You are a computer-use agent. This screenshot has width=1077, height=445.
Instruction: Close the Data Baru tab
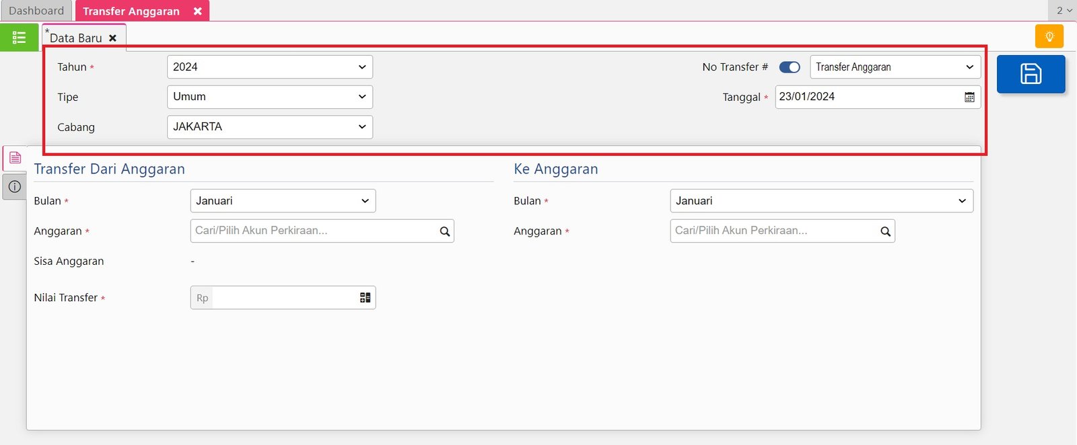[113, 38]
